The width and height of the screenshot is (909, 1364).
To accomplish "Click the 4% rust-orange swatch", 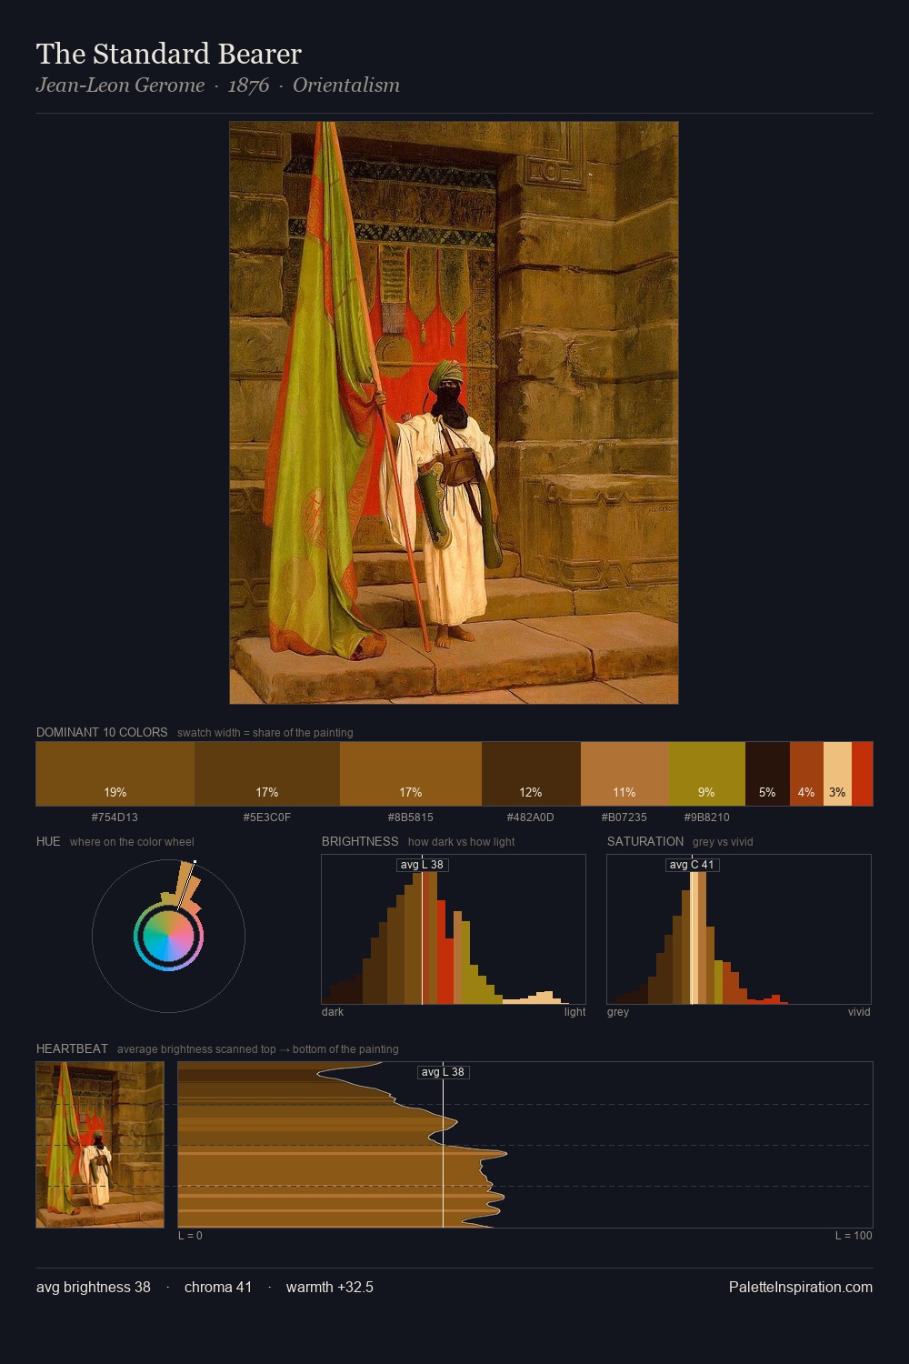I will [806, 774].
